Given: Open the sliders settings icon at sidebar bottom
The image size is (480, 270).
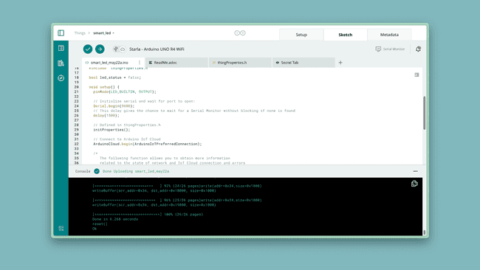Looking at the screenshot, I should [x=61, y=229].
